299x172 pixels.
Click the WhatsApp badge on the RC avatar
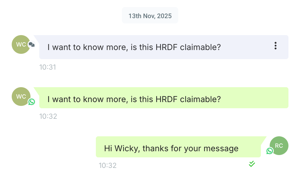270,151
